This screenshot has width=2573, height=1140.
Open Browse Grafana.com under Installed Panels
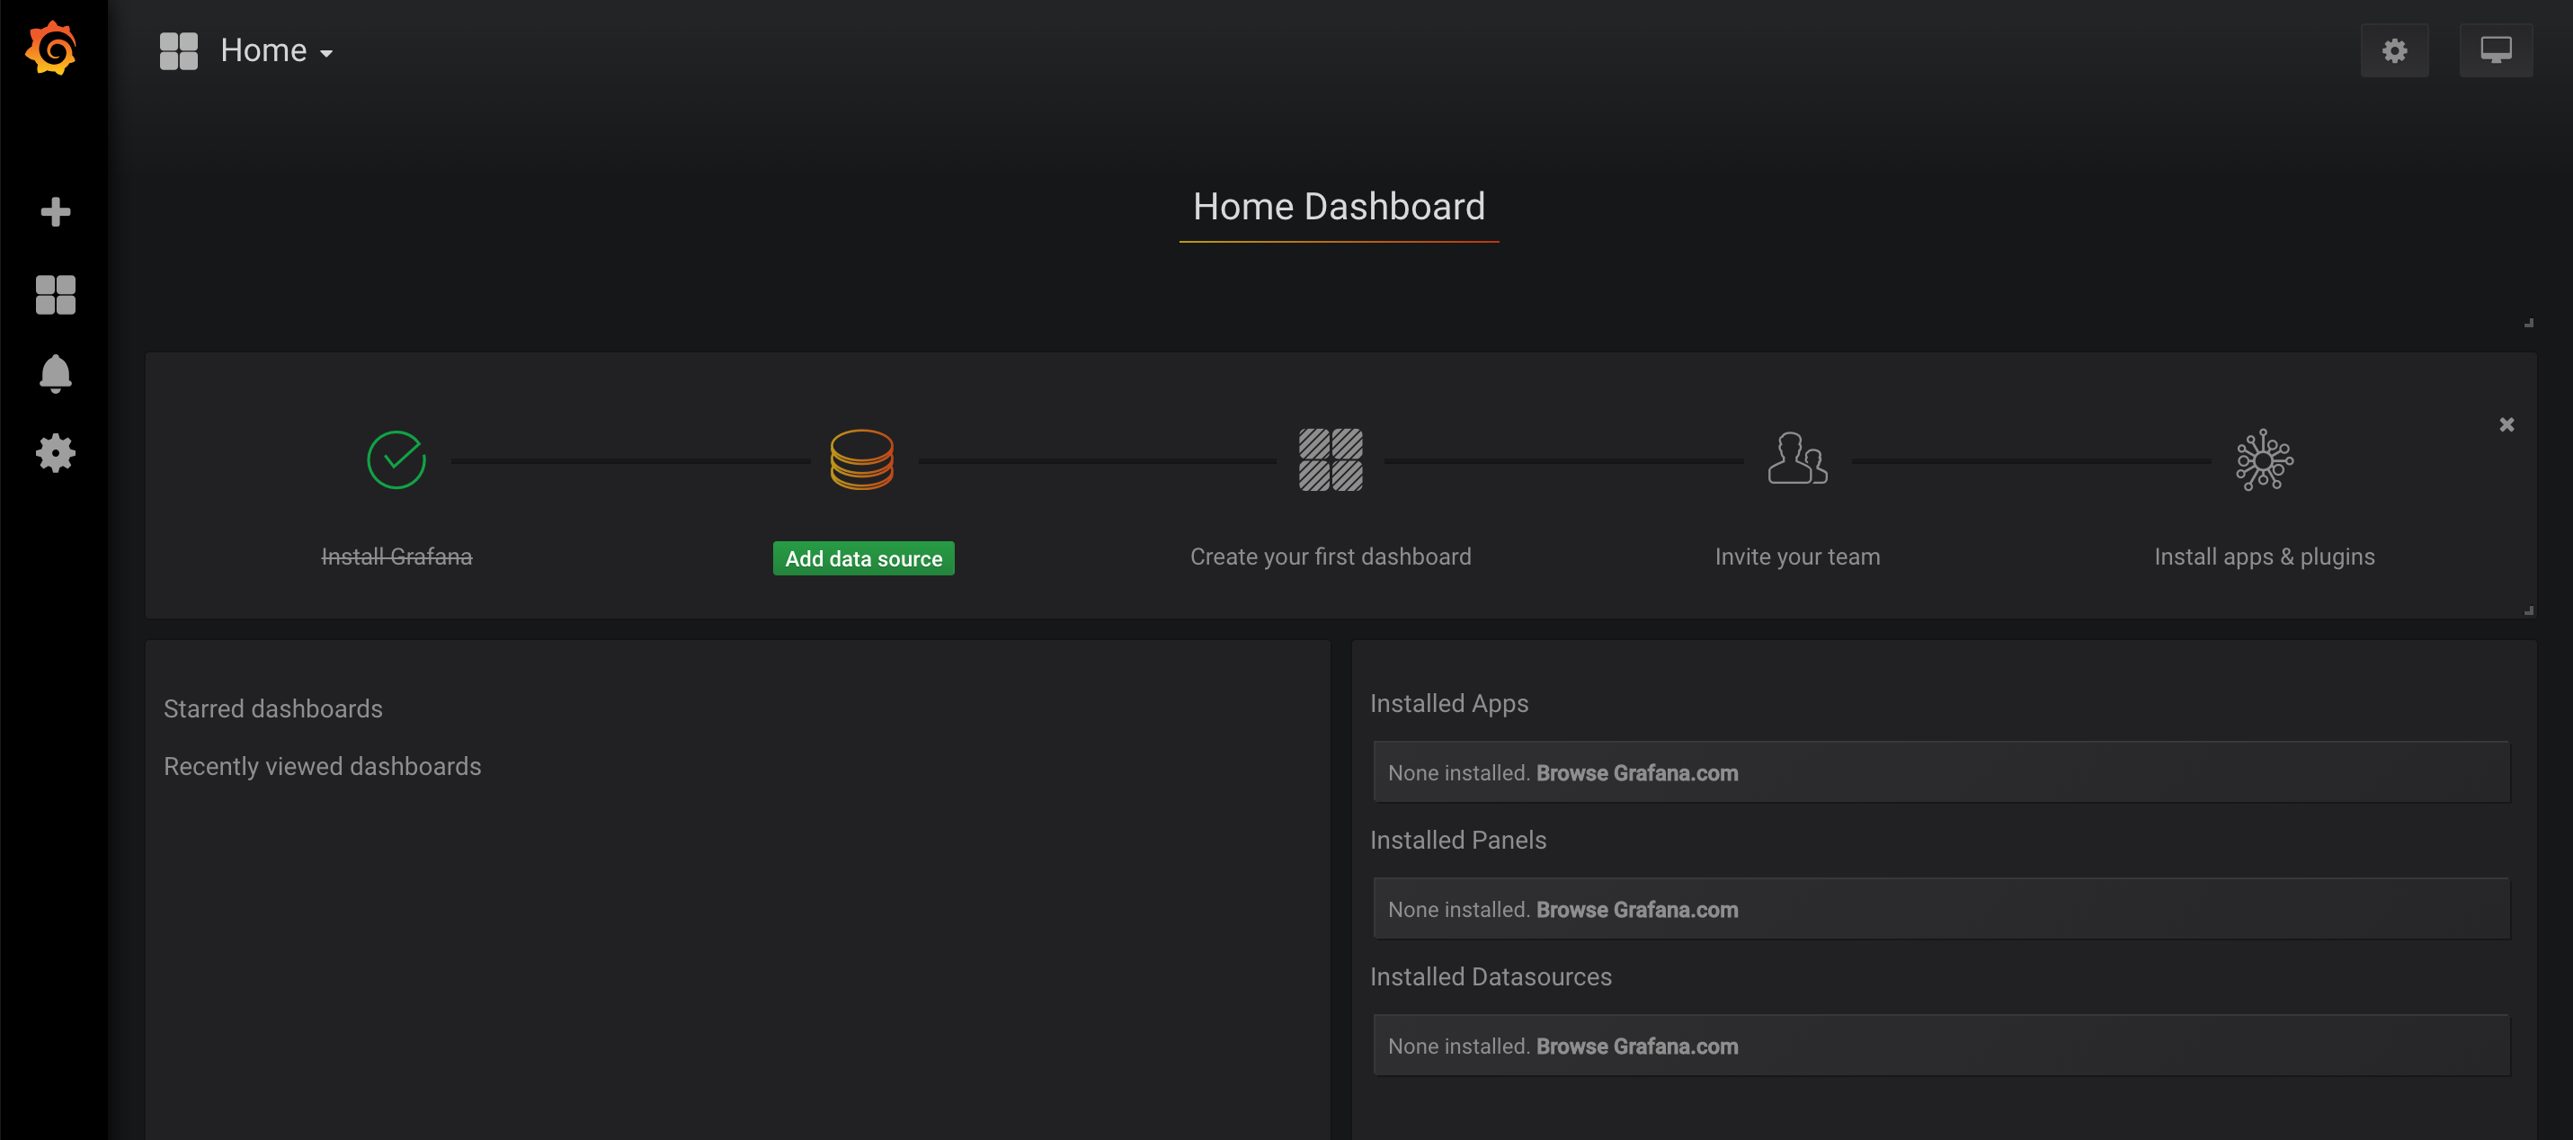pos(1636,910)
